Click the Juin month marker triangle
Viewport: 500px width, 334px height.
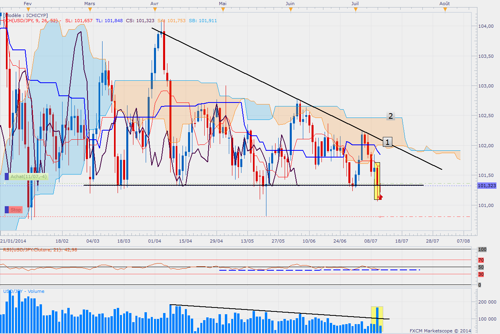coord(290,10)
